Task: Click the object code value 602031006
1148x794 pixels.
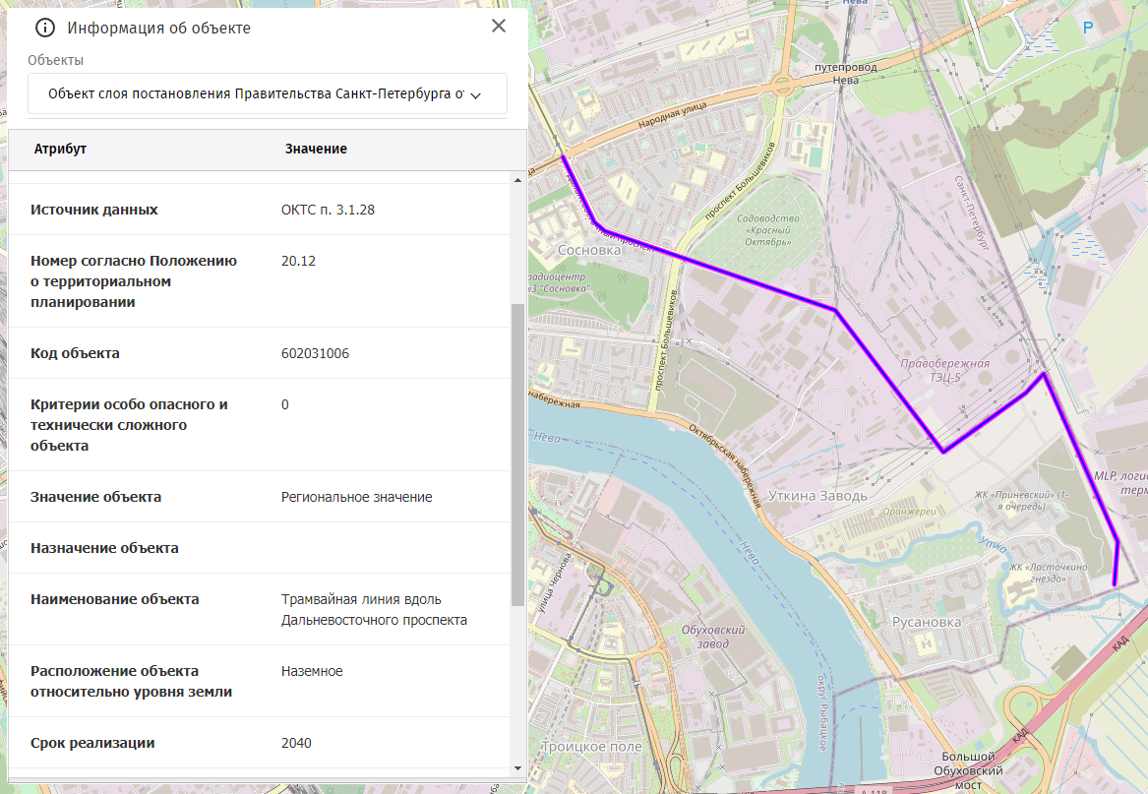Action: 315,353
